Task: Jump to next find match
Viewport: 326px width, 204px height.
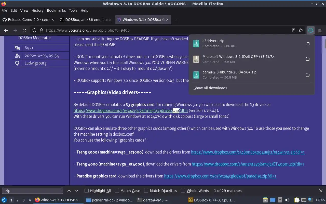Action: pos(77,191)
